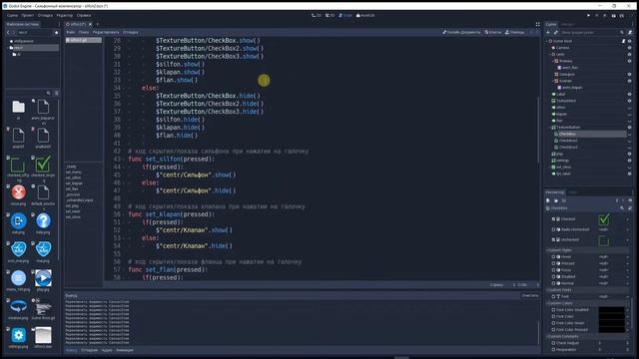Tick the checkbox beside Hover style property
This screenshot has height=359, width=639.
tap(553, 257)
